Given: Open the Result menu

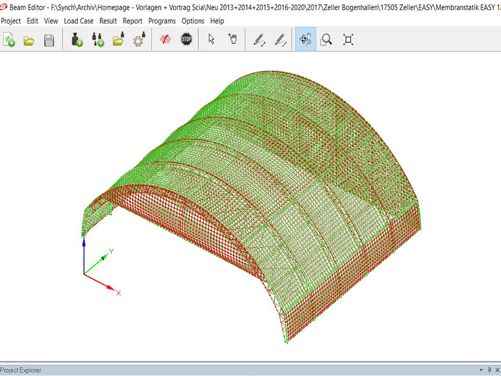Looking at the screenshot, I should tap(108, 21).
